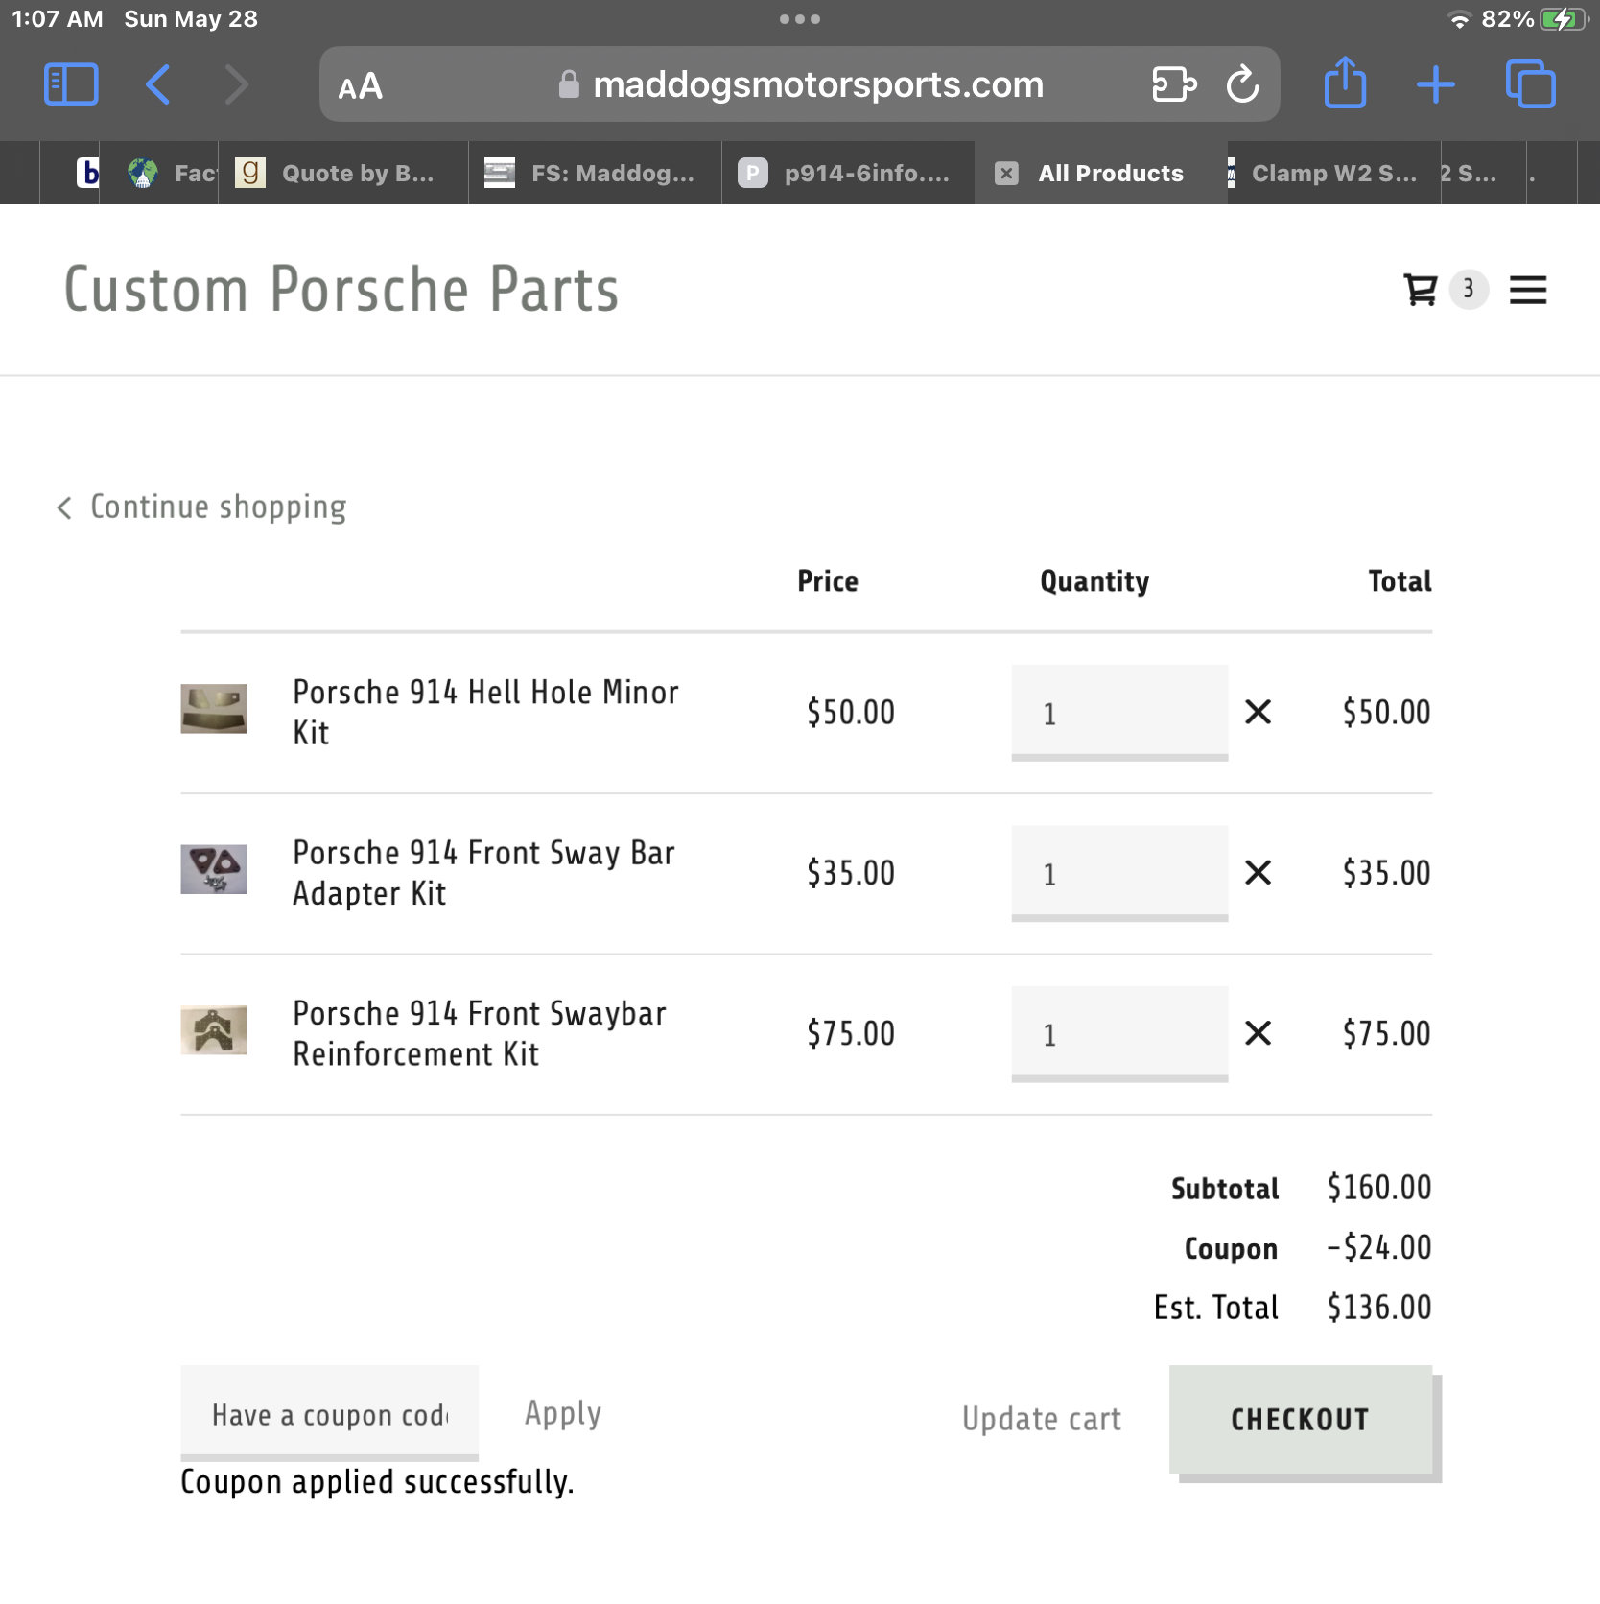Screen dimensions: 1600x1604
Task: View Swaybar Reinforcement Kit thumbnail
Action: 213,1029
